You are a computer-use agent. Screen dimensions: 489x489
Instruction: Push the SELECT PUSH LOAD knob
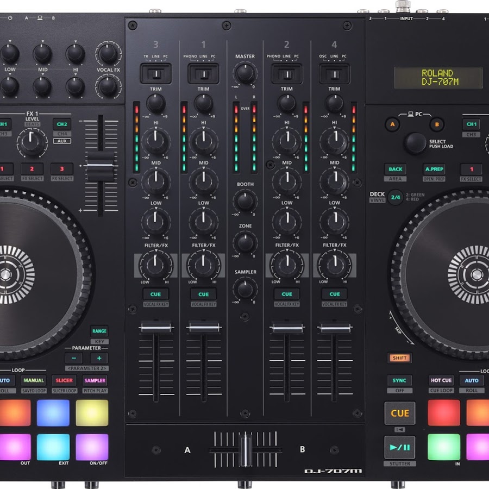(415, 143)
